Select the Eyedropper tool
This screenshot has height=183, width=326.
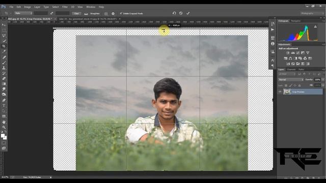4,52
